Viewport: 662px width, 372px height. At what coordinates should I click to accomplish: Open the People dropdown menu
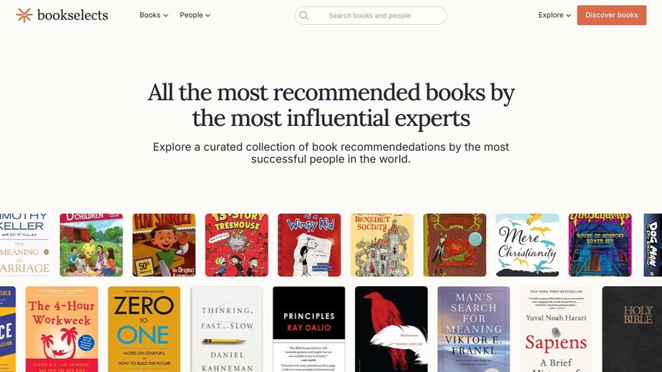[195, 15]
